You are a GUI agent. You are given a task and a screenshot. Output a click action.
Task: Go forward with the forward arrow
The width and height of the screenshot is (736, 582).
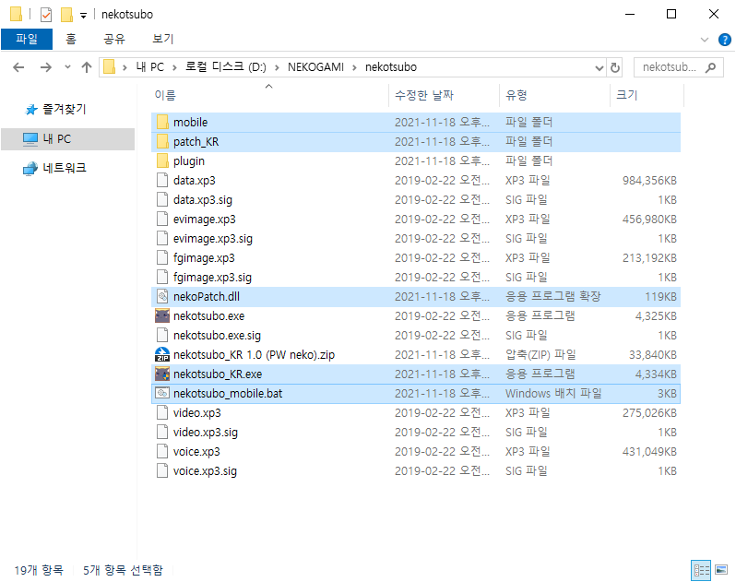click(x=45, y=67)
